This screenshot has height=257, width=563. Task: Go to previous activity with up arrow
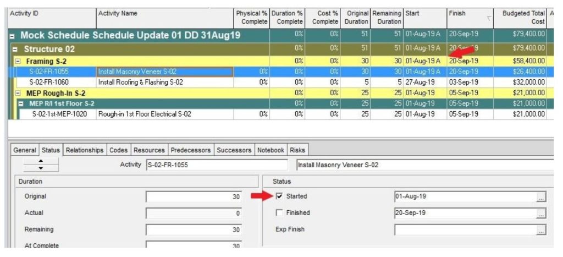coord(41,161)
